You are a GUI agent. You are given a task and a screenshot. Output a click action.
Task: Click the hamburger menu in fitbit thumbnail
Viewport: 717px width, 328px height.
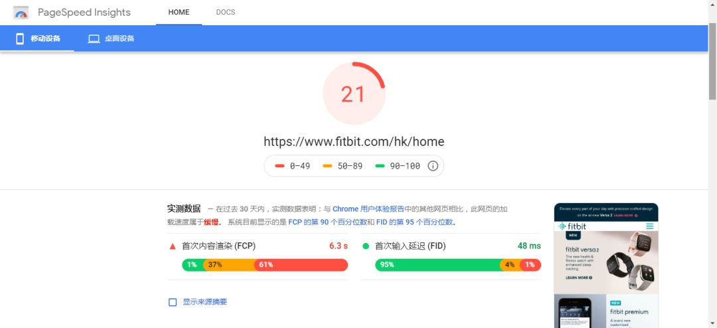point(650,226)
